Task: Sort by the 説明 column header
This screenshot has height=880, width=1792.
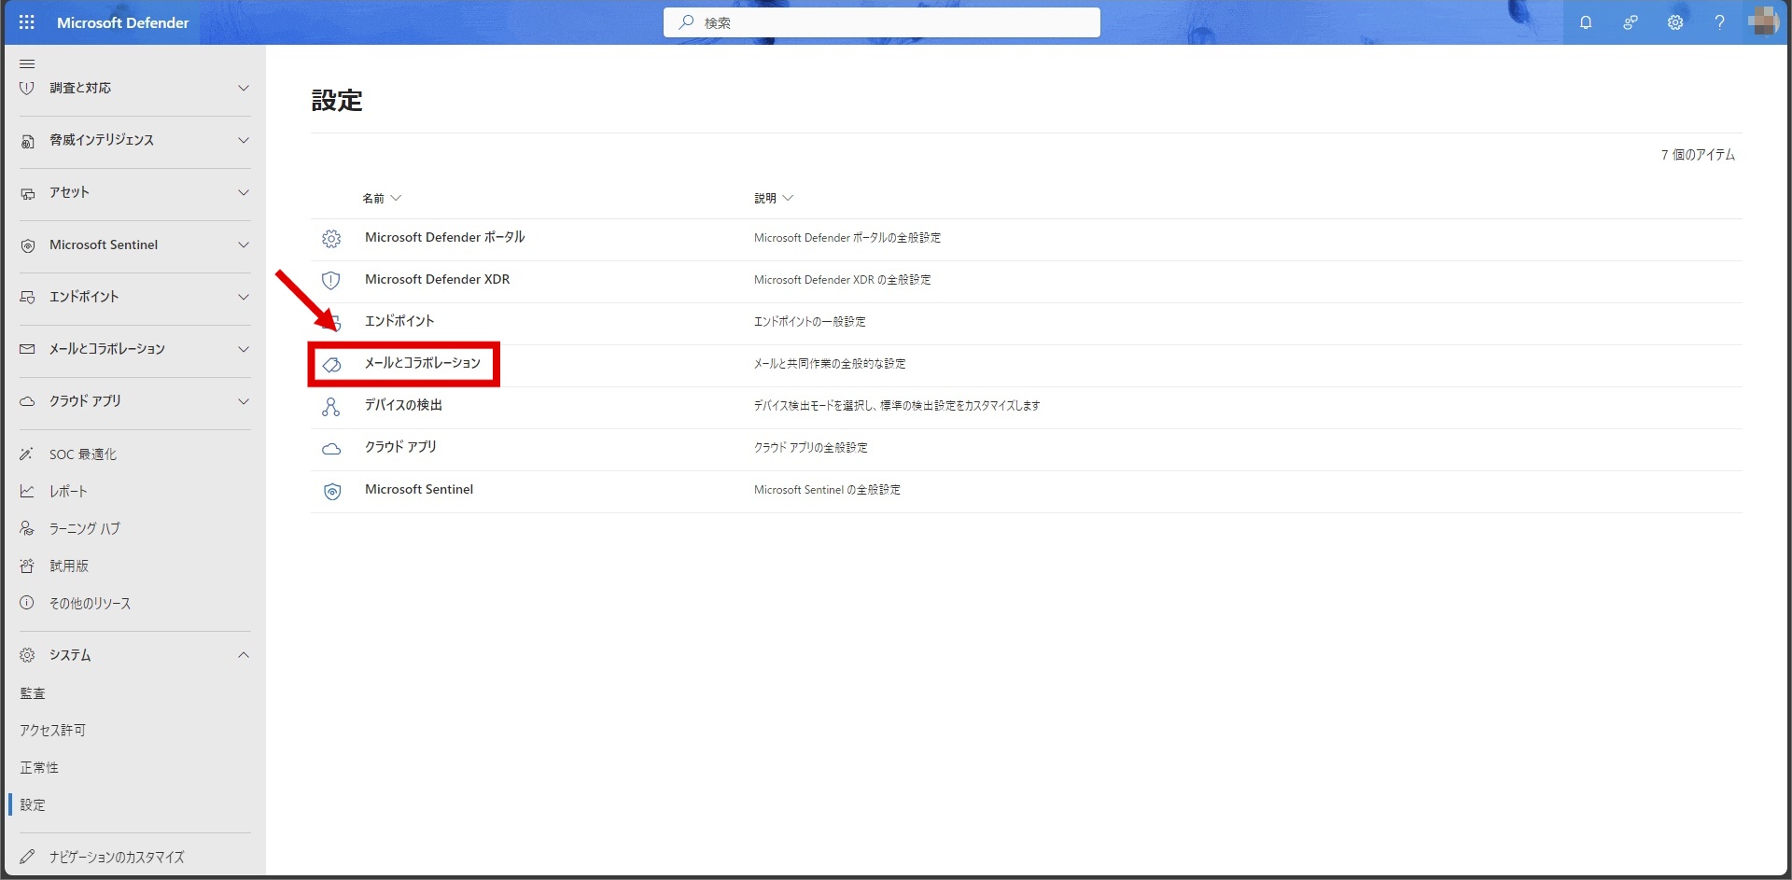Action: [774, 198]
